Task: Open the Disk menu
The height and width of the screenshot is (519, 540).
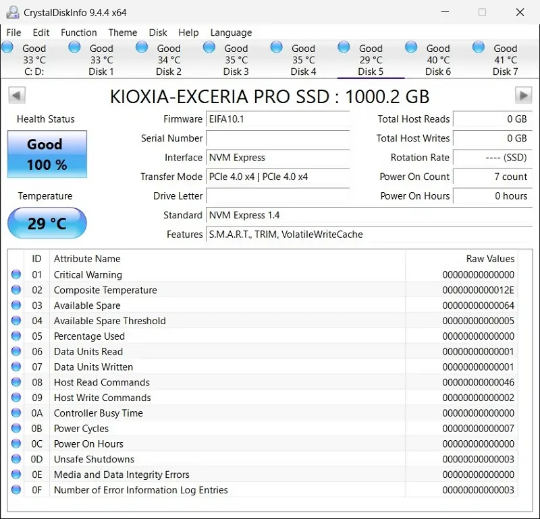Action: tap(158, 32)
